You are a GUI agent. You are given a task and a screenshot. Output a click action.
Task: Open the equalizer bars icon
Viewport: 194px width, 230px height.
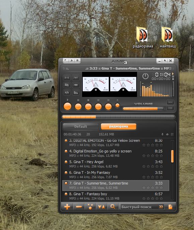76,92
